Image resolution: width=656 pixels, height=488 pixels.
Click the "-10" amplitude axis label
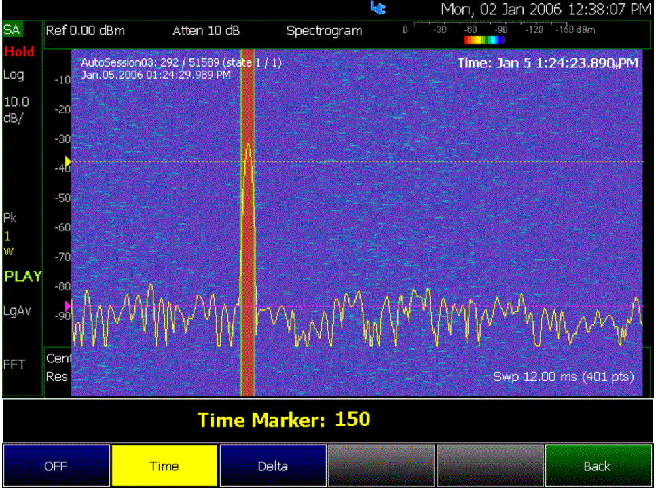pos(62,80)
